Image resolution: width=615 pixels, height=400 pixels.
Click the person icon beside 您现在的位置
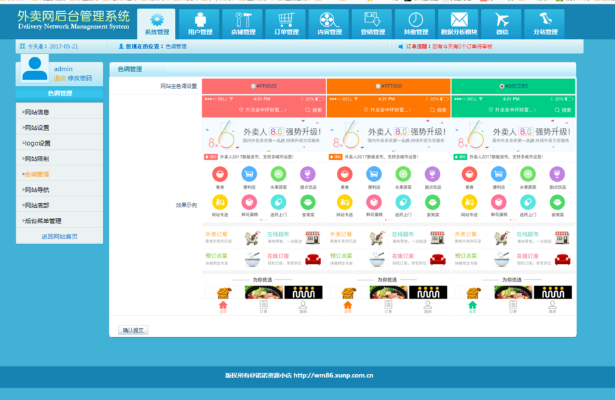[x=121, y=46]
